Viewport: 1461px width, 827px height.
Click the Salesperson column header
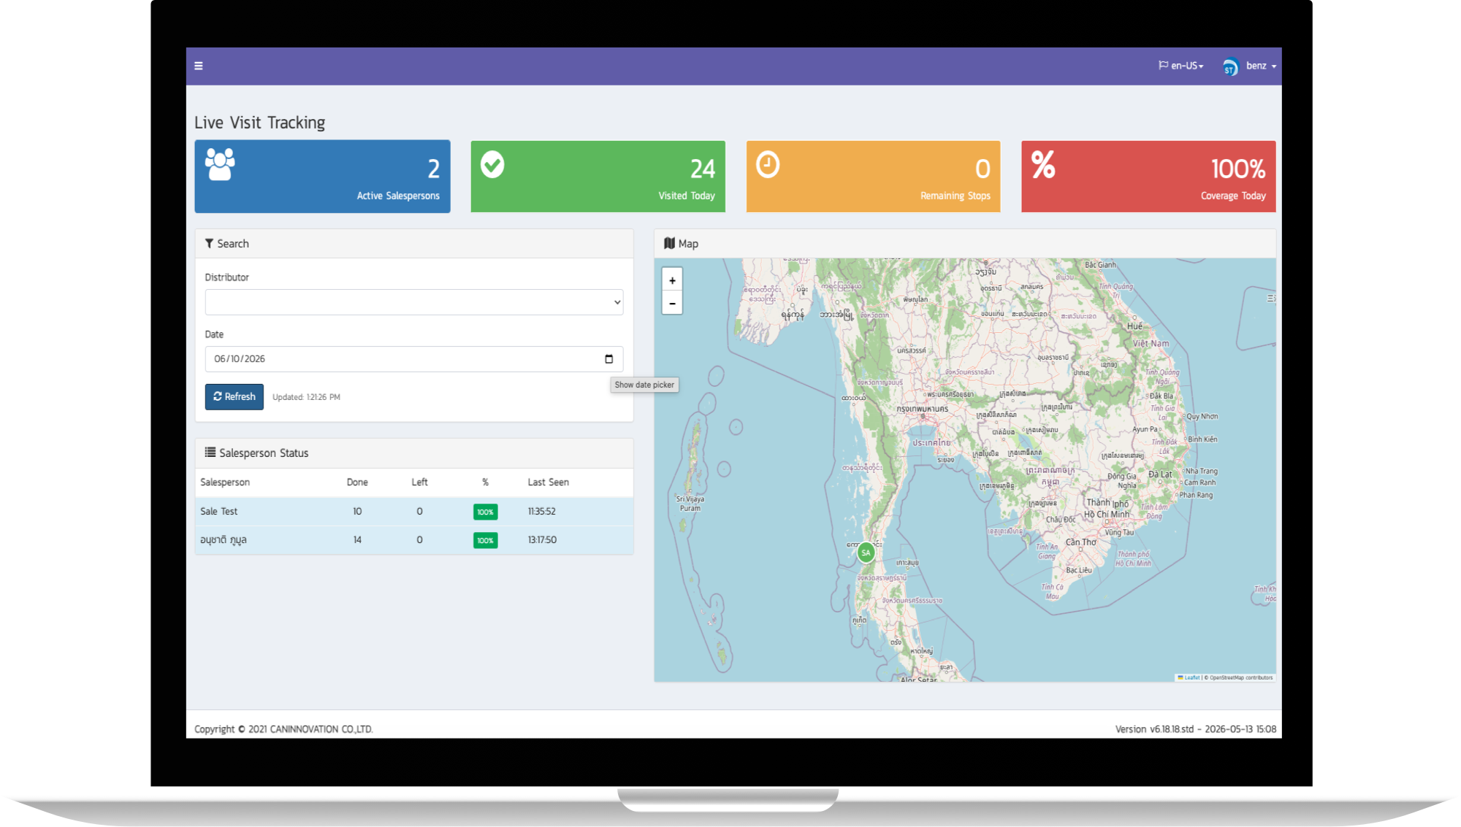225,482
